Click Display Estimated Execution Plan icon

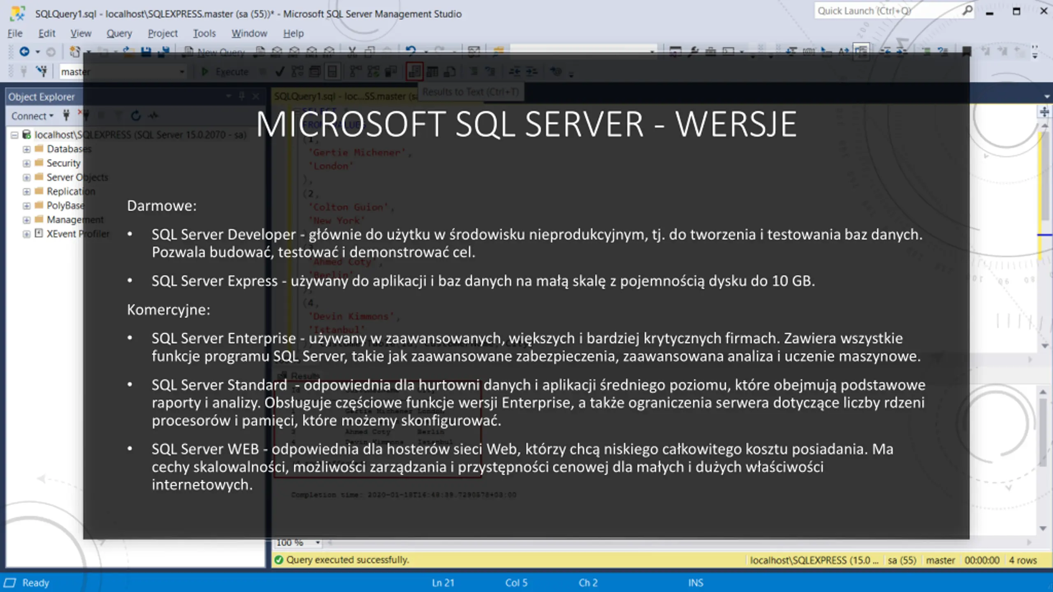coord(297,72)
